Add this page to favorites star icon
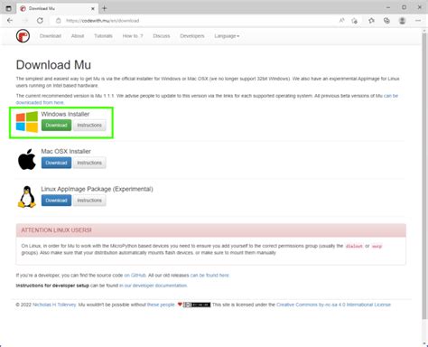The height and width of the screenshot is (347, 428). (354, 21)
